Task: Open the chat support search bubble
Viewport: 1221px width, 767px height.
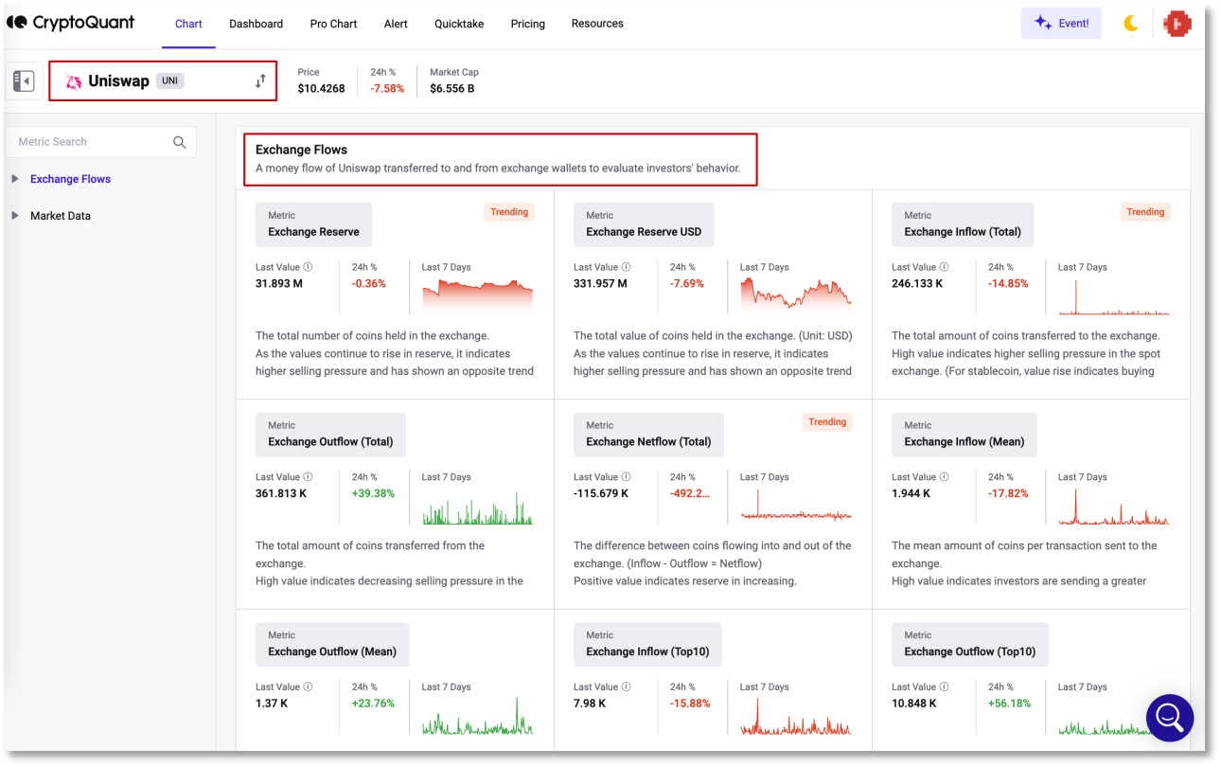Action: tap(1170, 718)
